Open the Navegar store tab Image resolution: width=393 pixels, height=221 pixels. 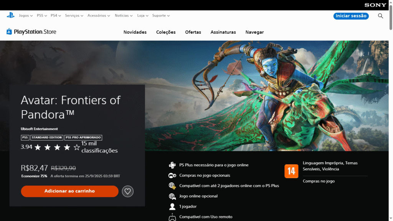(254, 32)
